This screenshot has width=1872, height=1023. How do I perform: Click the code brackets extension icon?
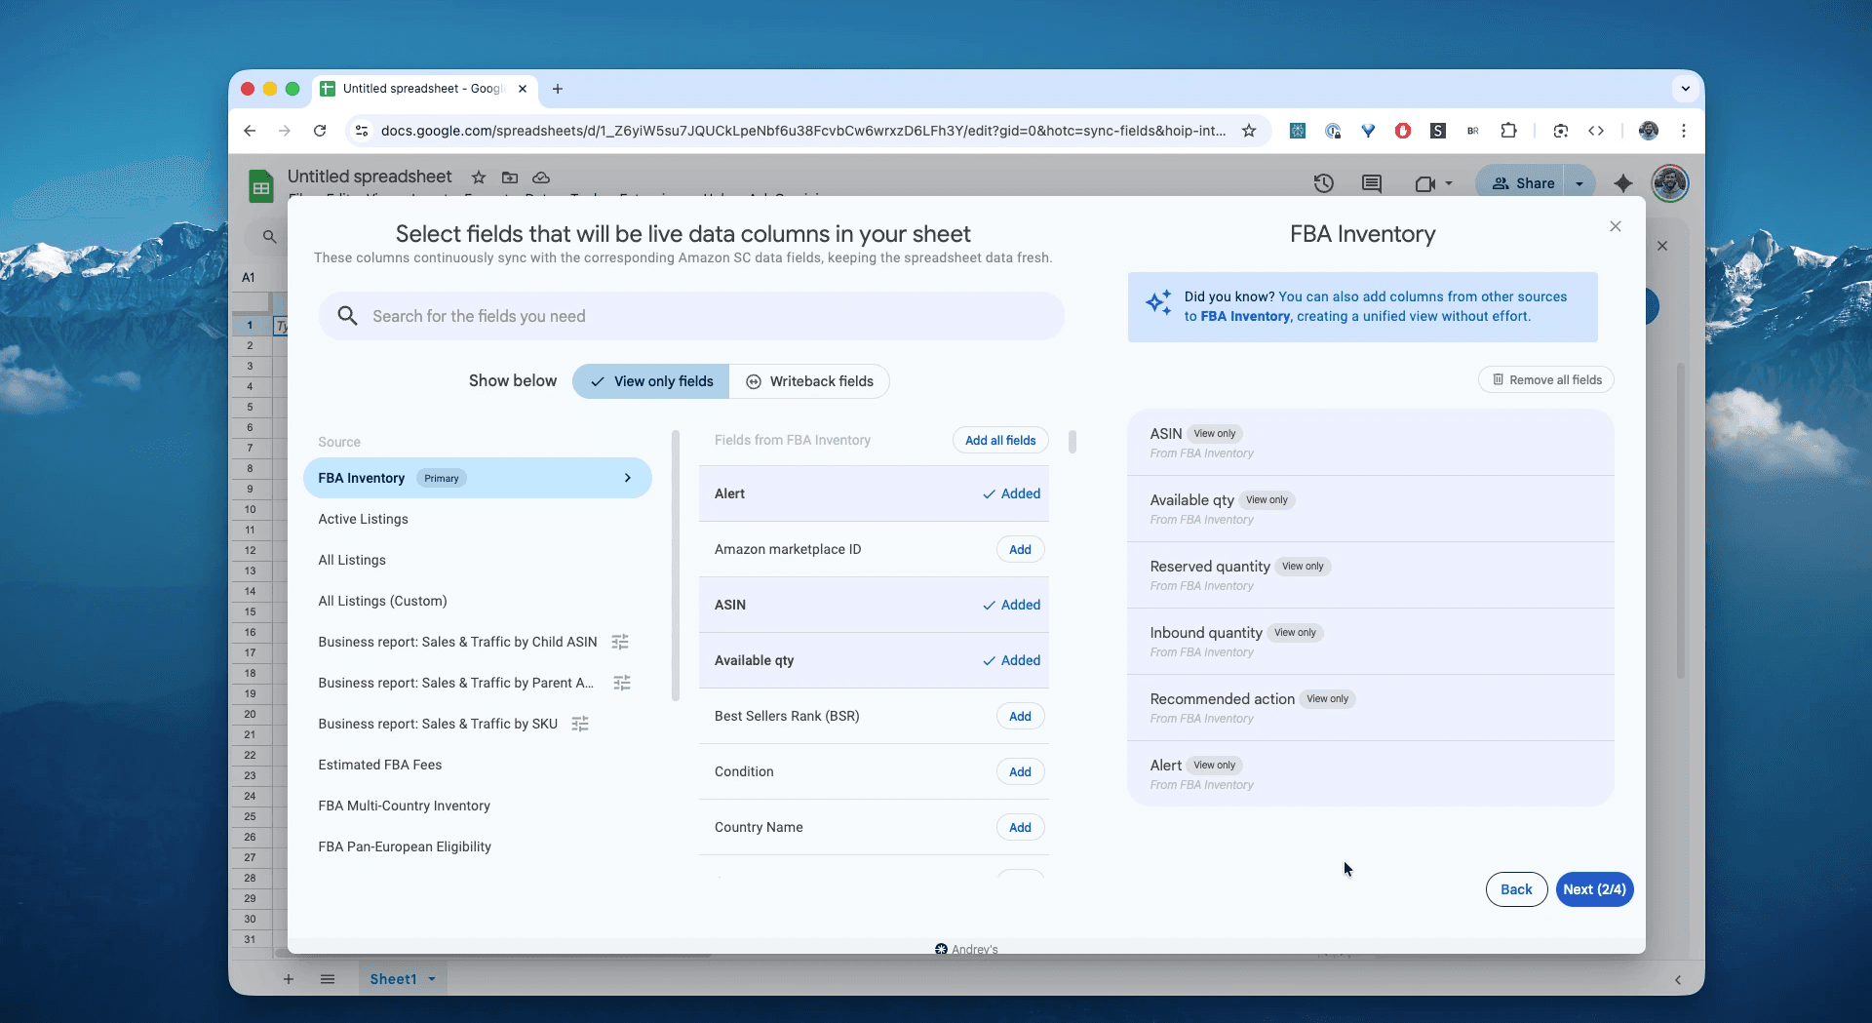[1596, 131]
